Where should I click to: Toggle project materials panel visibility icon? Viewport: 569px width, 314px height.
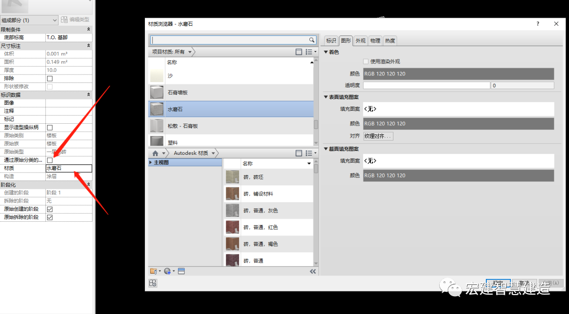299,52
